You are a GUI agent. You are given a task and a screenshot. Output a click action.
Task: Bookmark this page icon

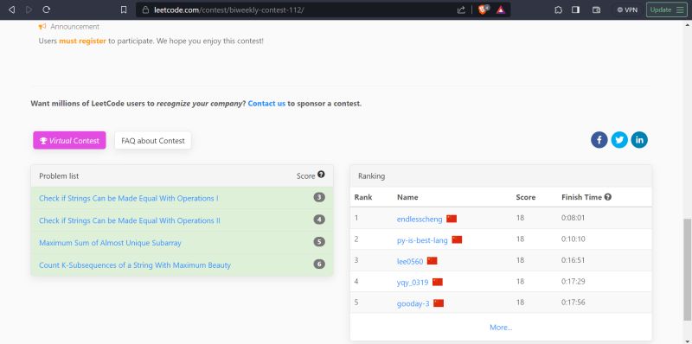pos(124,10)
